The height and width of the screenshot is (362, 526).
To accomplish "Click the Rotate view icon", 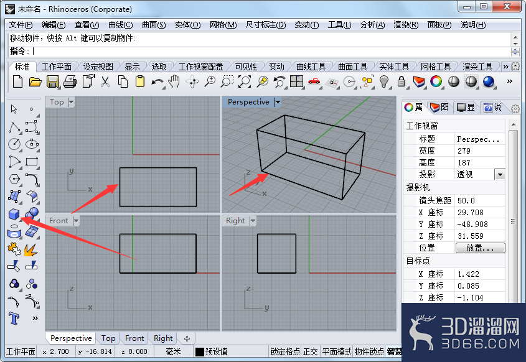I will (x=192, y=81).
